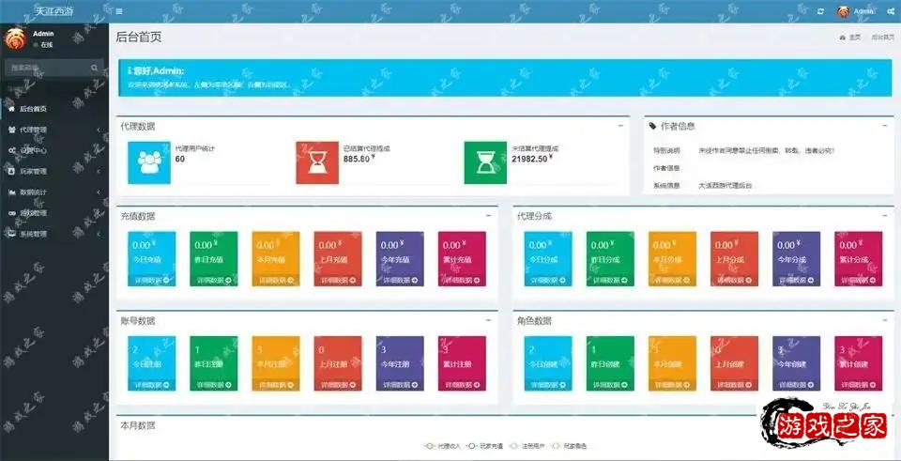
Task: Click the blue 代理用户统计 users icon
Action: tap(150, 162)
